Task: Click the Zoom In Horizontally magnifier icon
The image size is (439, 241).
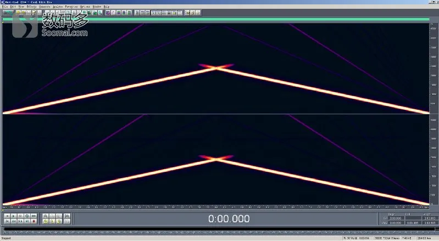Action: point(46,216)
